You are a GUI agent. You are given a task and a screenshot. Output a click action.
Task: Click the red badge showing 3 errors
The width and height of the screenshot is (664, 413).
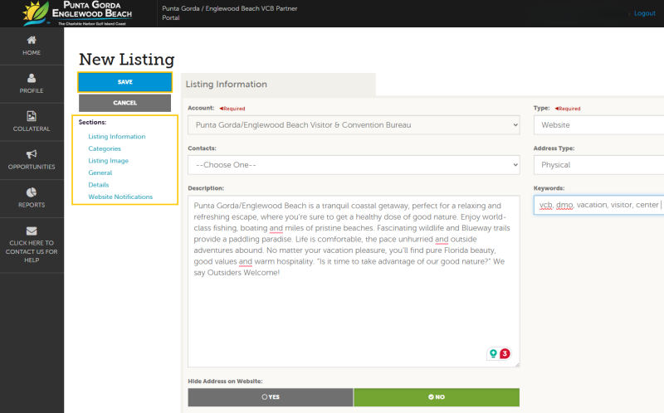505,353
